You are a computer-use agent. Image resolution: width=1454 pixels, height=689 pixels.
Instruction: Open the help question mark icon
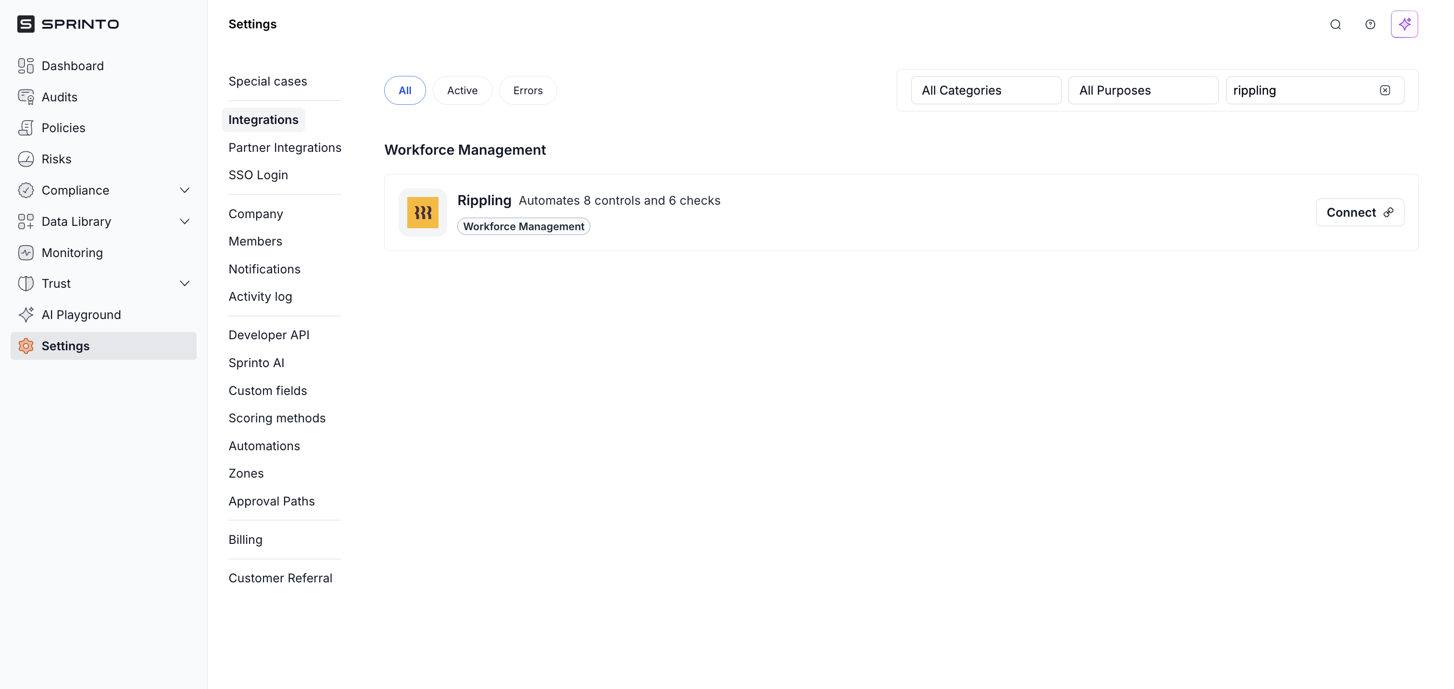(x=1370, y=24)
